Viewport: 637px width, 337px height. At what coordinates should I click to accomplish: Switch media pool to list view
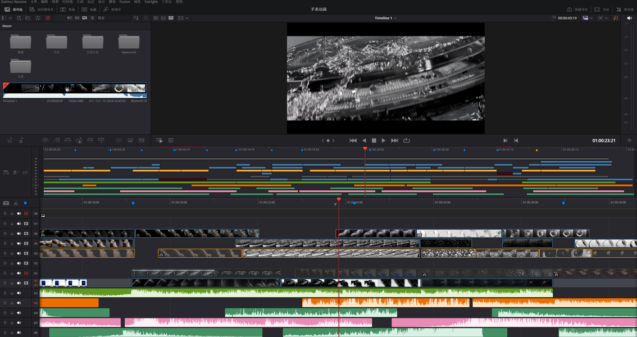click(92, 18)
